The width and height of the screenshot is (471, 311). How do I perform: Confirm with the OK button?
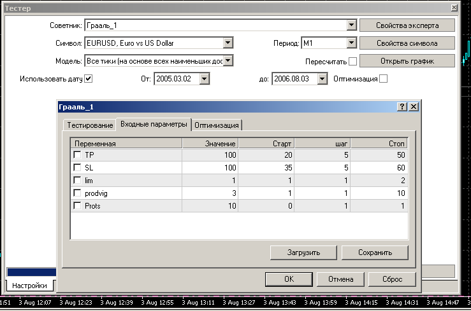point(289,279)
